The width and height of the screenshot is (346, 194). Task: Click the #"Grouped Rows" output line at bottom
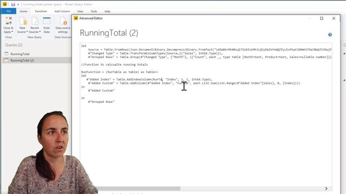(101, 102)
